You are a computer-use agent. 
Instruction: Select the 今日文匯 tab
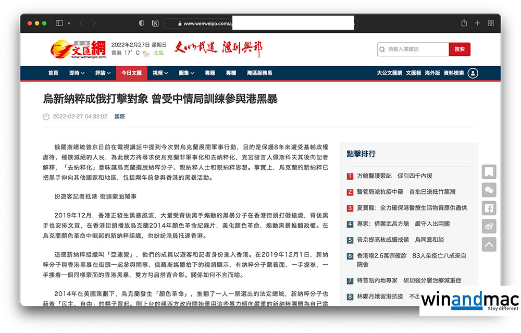click(x=131, y=73)
